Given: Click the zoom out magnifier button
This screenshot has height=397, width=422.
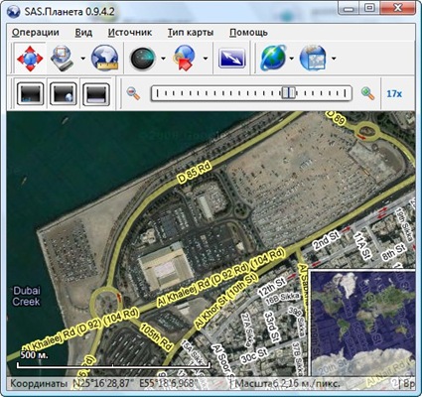Looking at the screenshot, I should pos(134,93).
